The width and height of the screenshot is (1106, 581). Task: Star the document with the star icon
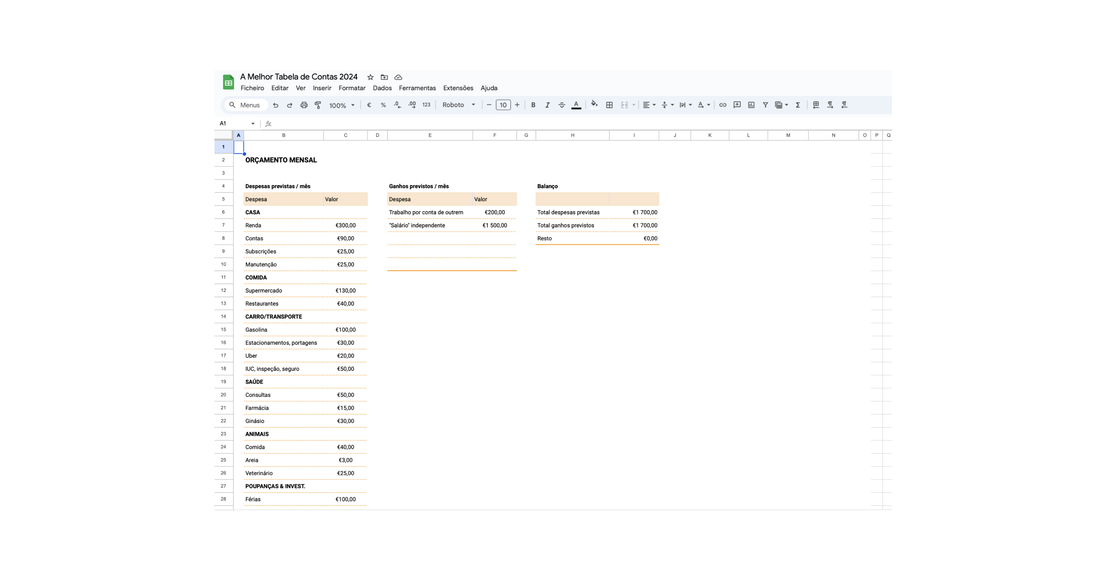click(371, 77)
